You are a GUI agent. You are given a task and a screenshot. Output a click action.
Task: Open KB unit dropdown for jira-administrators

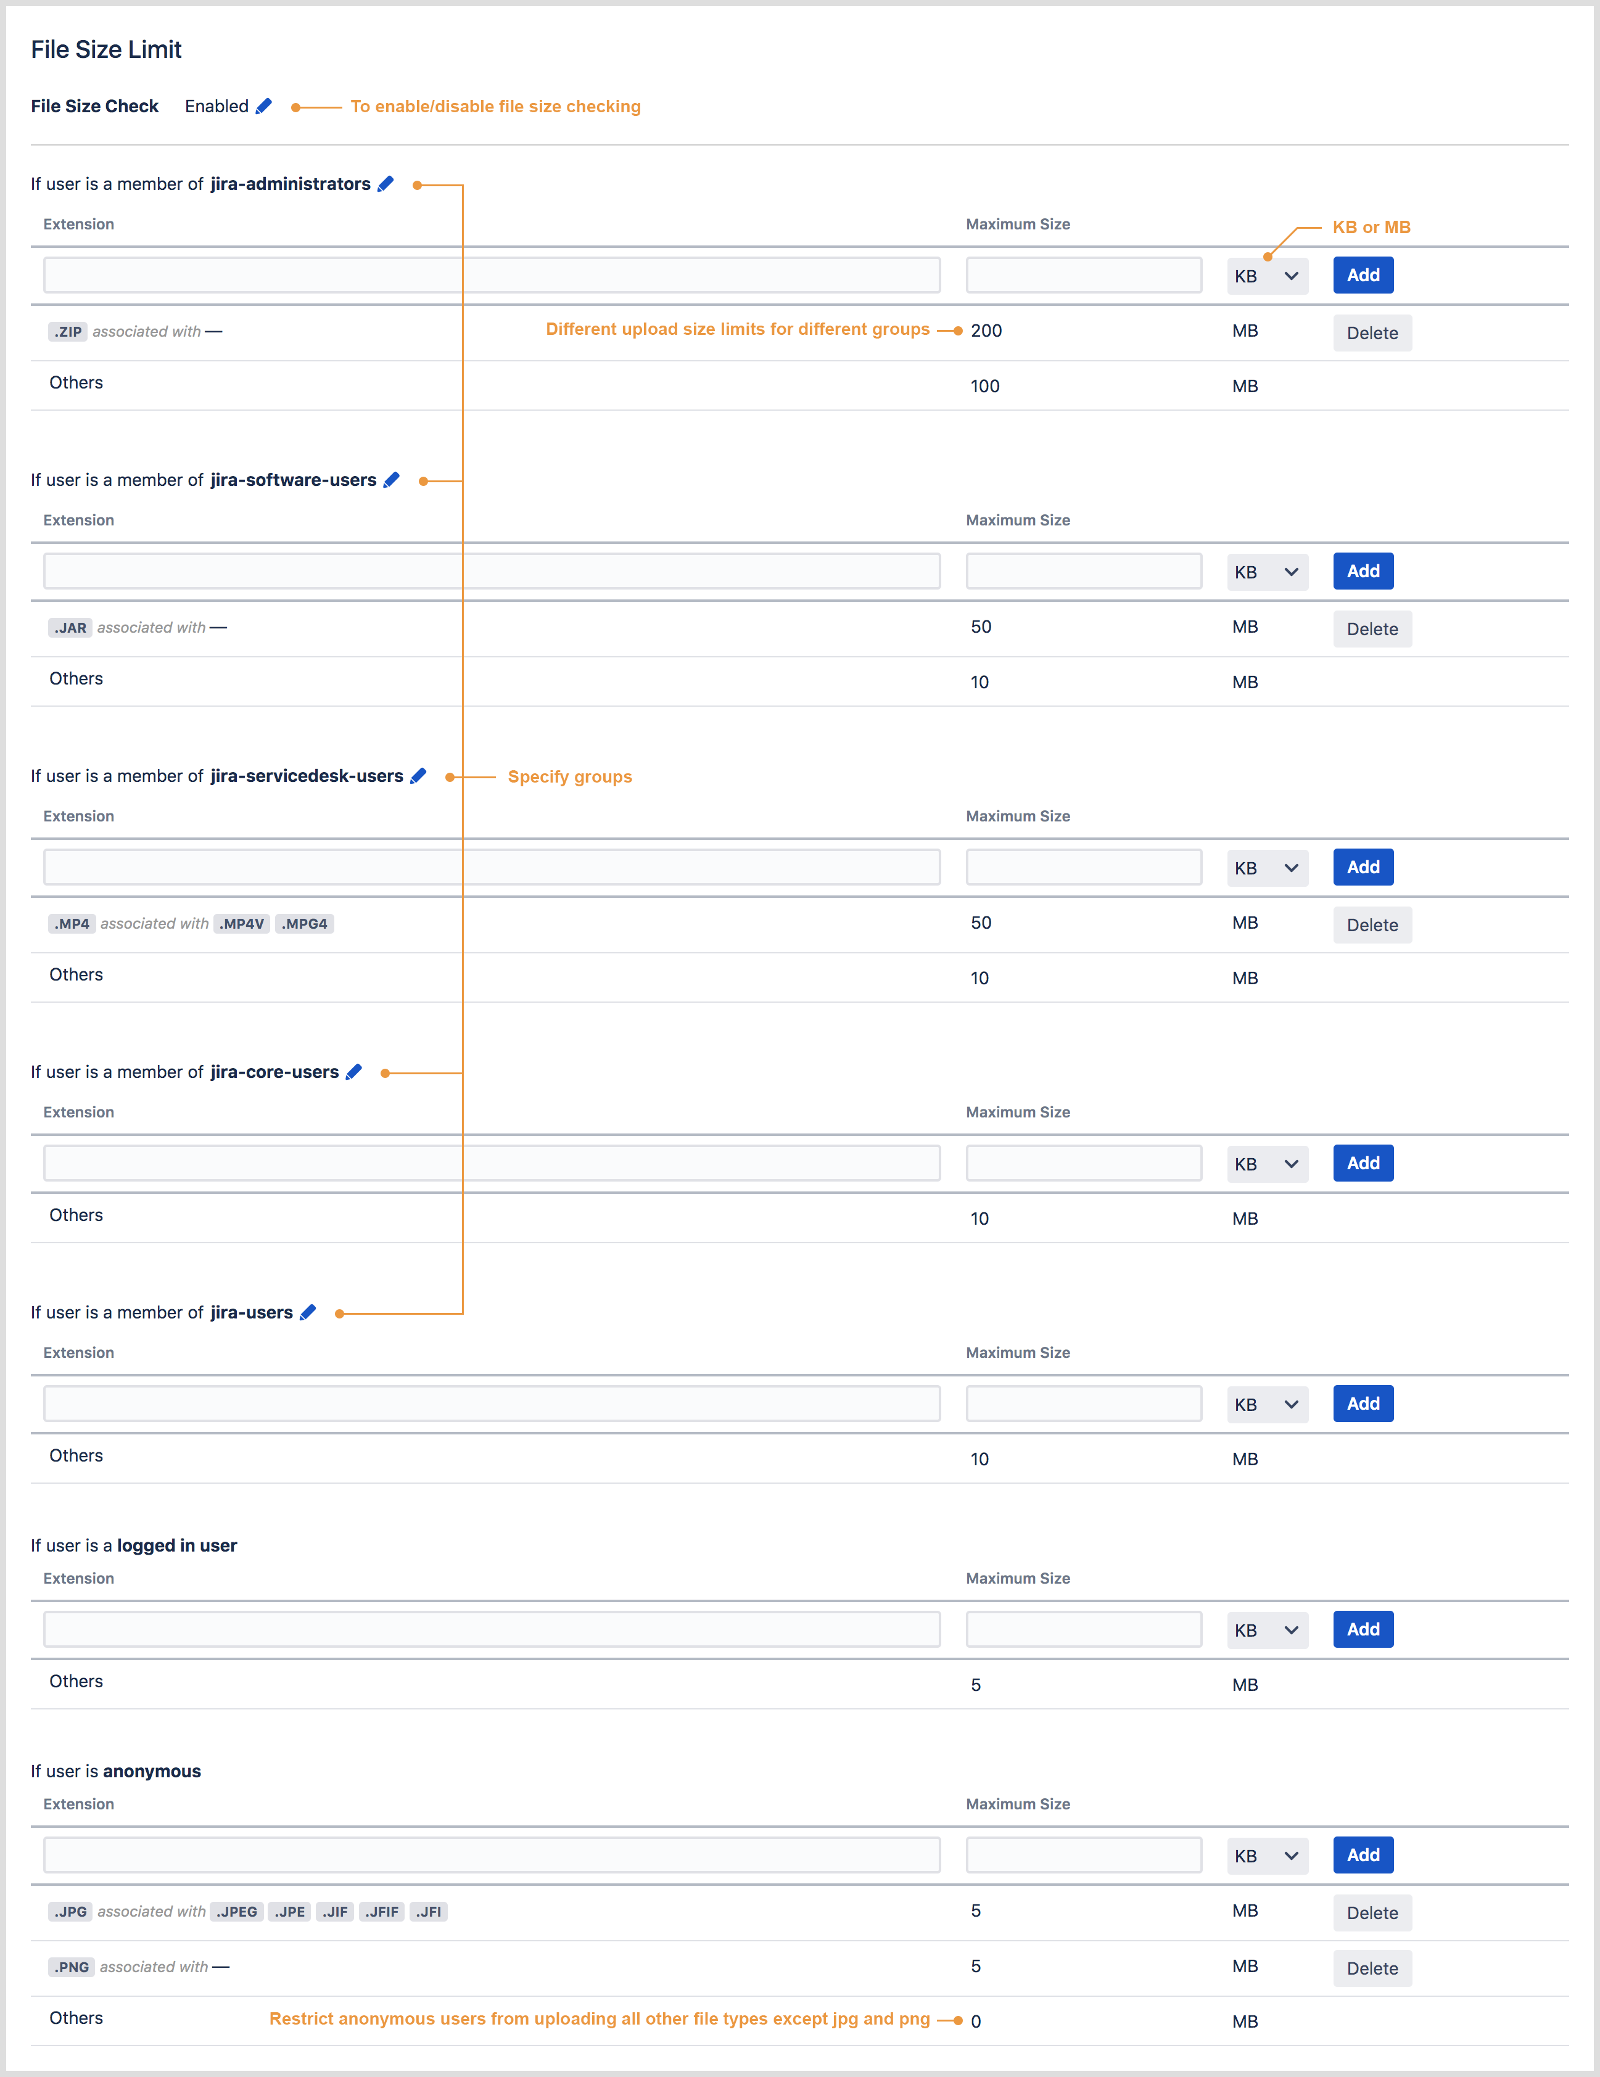(x=1266, y=276)
